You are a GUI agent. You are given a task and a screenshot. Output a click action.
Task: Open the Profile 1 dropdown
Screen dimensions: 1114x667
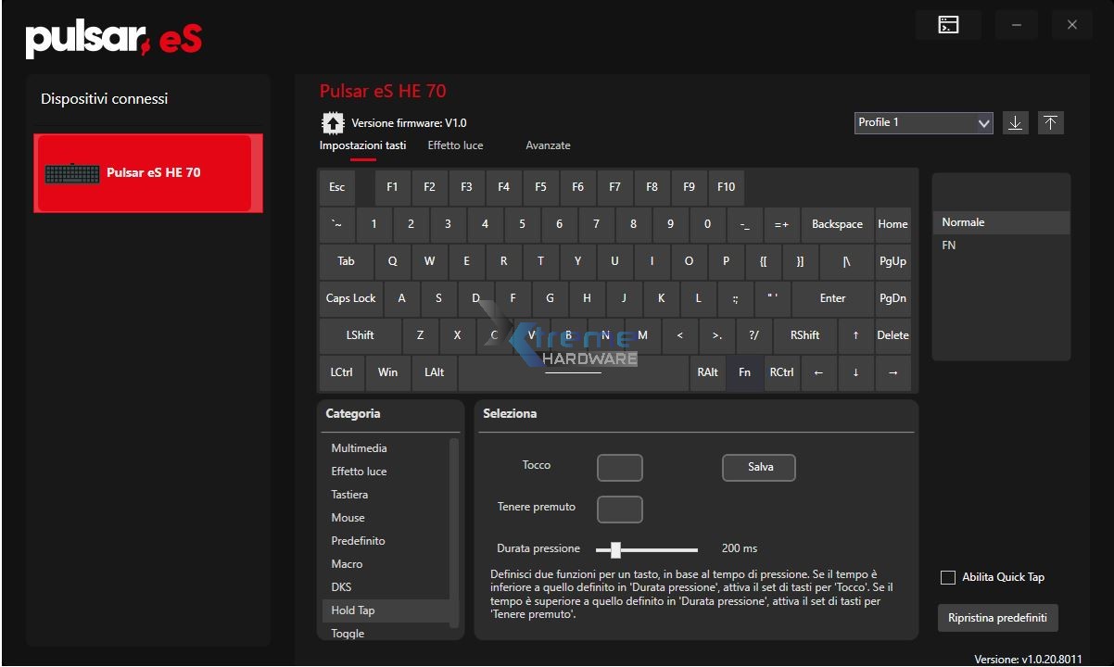(922, 122)
